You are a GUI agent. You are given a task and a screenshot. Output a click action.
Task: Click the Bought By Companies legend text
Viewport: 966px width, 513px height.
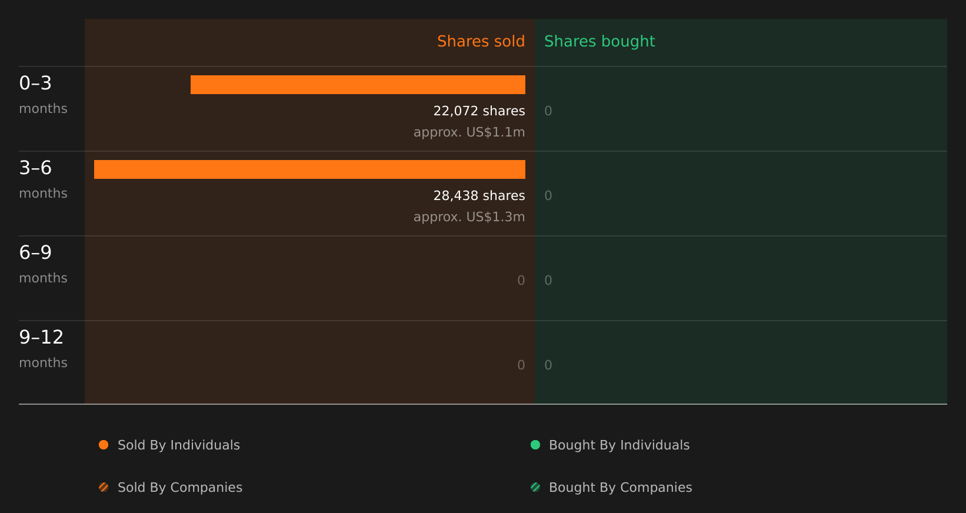620,487
